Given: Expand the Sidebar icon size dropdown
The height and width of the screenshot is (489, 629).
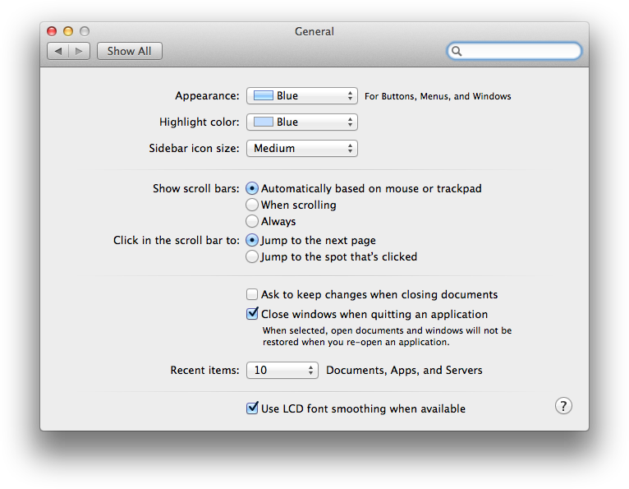Looking at the screenshot, I should [x=301, y=149].
